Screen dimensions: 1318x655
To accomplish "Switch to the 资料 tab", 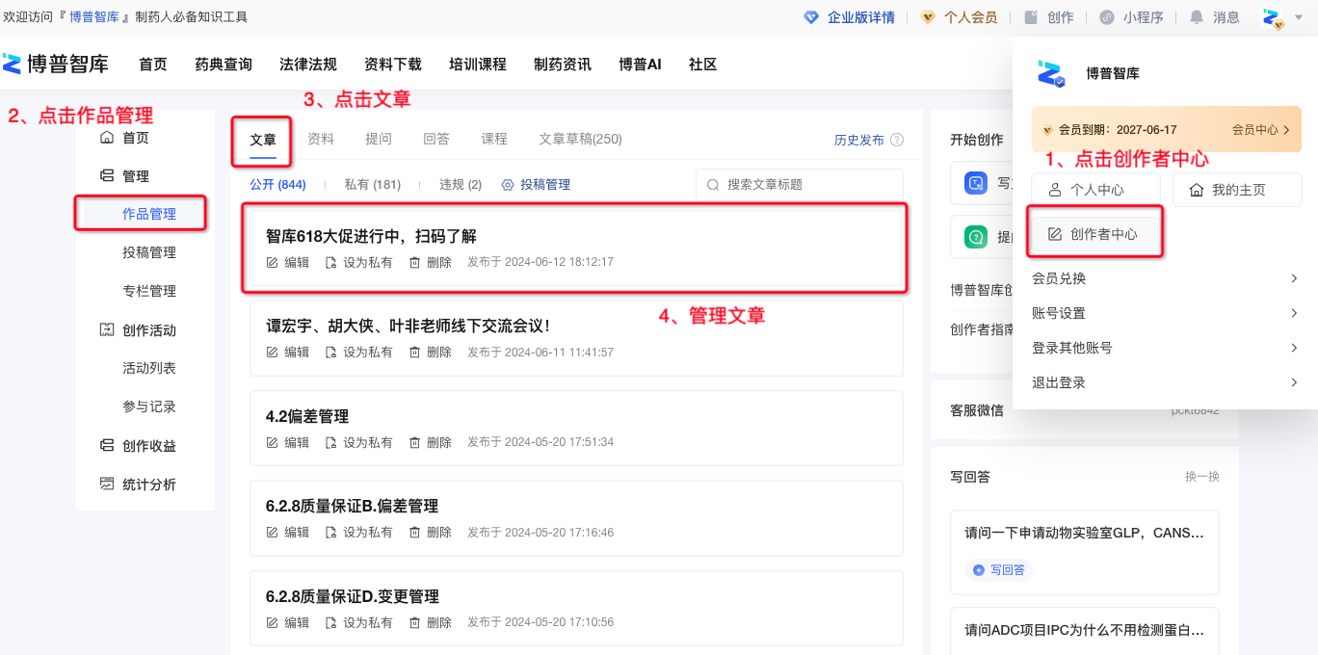I will point(321,140).
